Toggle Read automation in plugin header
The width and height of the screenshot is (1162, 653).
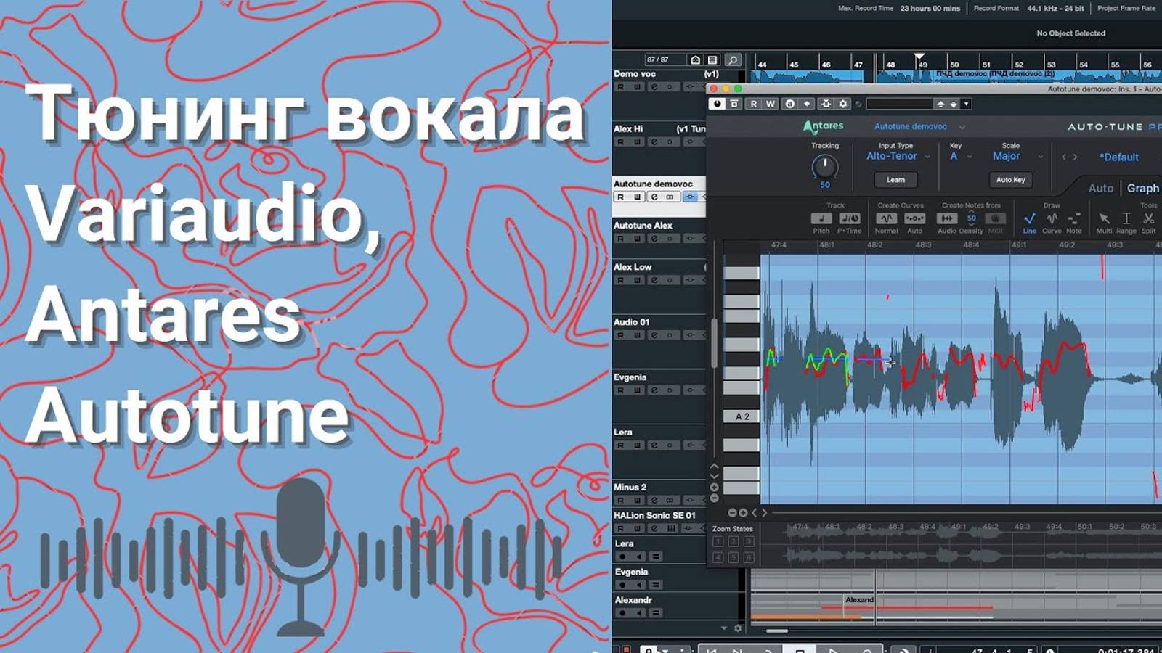tap(753, 104)
